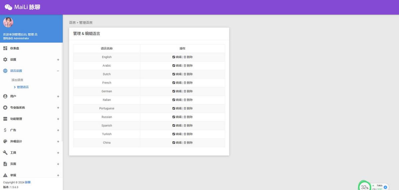
Task: Click the 管理 & 编辑语言 panel heading
Action: click(x=86, y=33)
